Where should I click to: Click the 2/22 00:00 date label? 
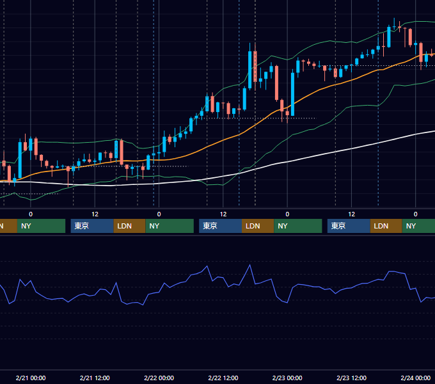pos(159,378)
